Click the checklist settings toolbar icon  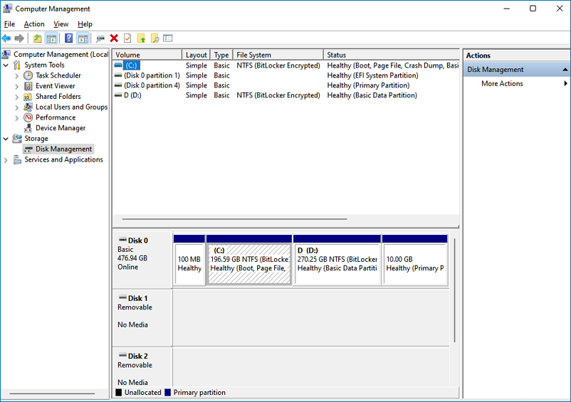[x=168, y=38]
